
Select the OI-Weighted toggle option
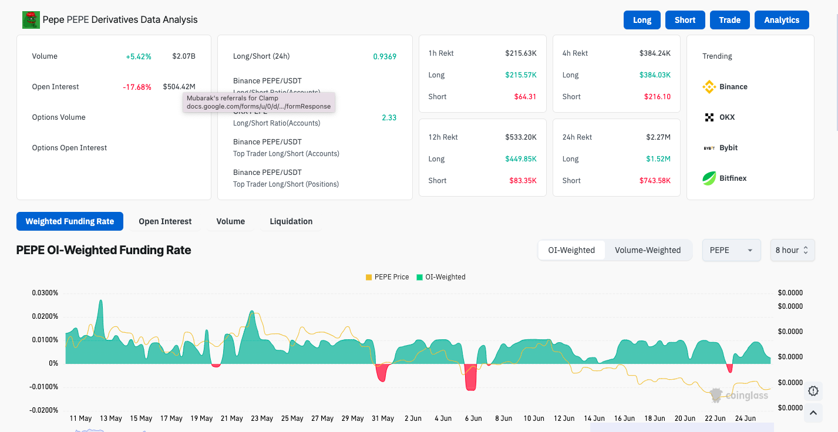pyautogui.click(x=571, y=250)
